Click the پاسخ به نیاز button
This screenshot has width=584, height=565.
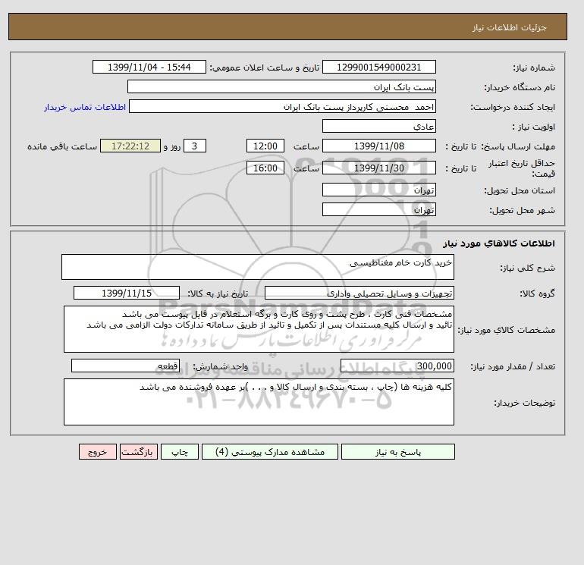tap(397, 452)
